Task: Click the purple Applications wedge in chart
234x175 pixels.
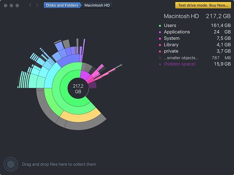Action: pos(85,75)
